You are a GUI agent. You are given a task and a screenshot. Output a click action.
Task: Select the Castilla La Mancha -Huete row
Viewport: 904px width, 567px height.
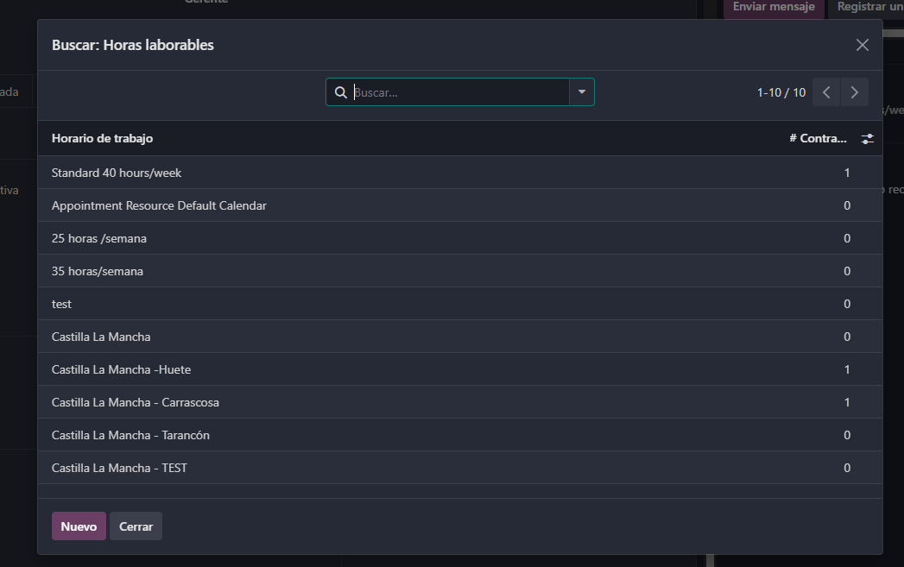[x=121, y=369]
